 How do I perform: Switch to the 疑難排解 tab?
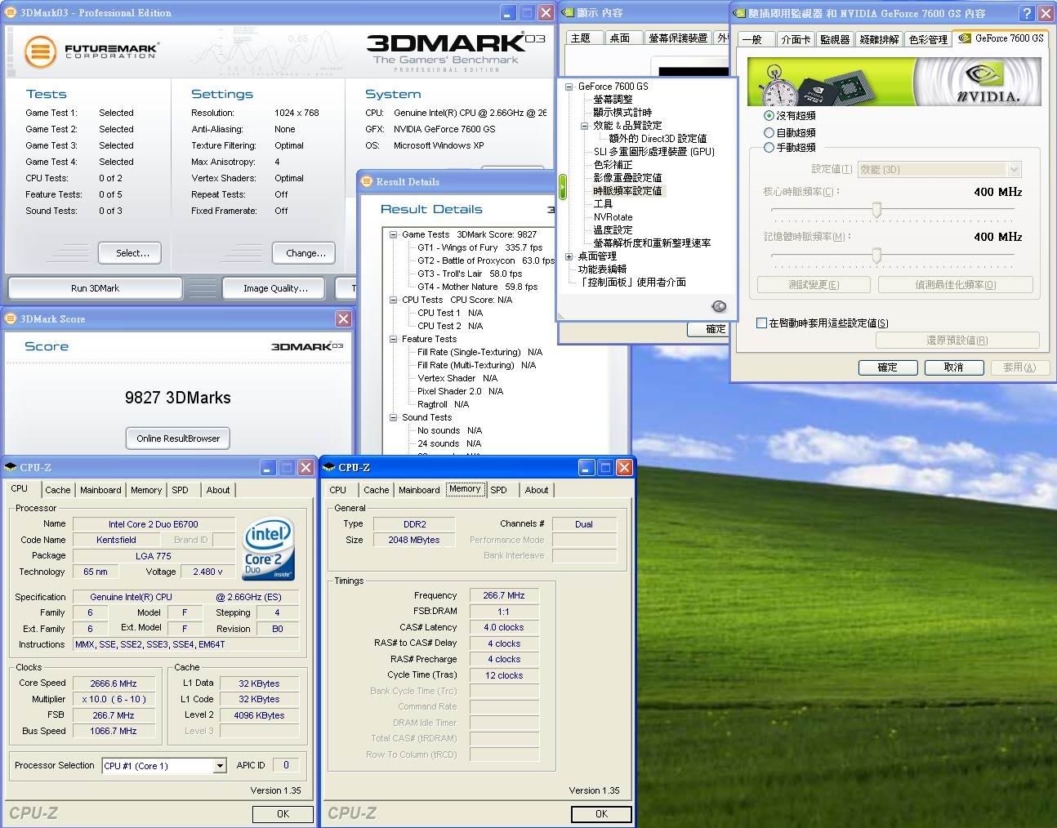pos(879,39)
